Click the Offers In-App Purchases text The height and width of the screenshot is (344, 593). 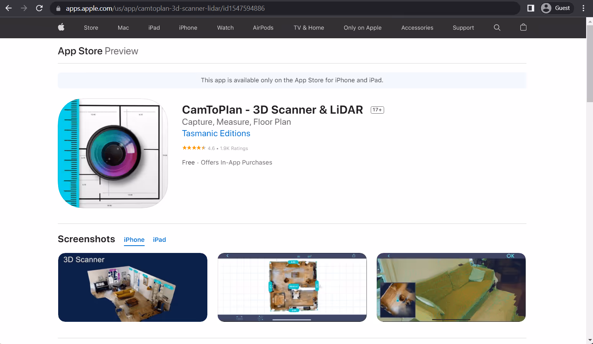click(236, 163)
